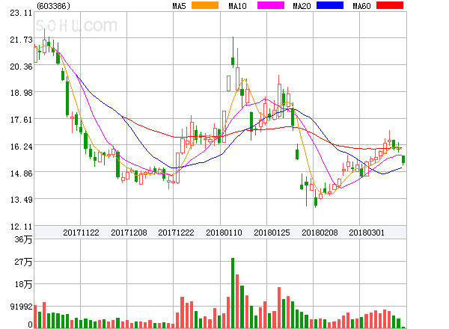Click the 36万 volume axis label
The width and height of the screenshot is (449, 329).
23,239
